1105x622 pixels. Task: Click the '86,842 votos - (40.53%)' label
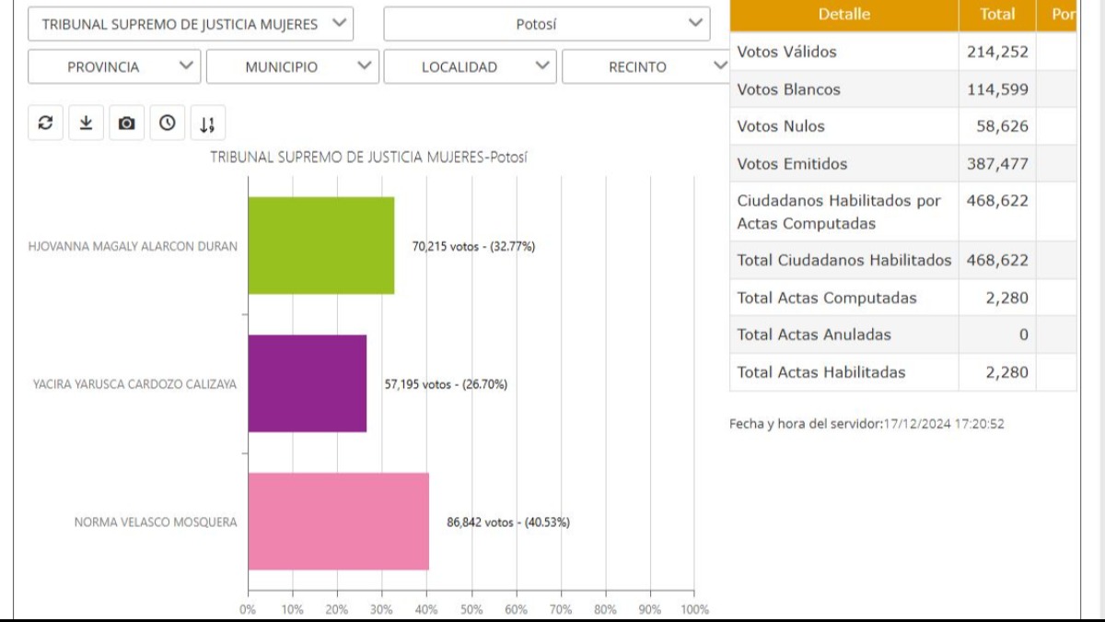click(508, 522)
